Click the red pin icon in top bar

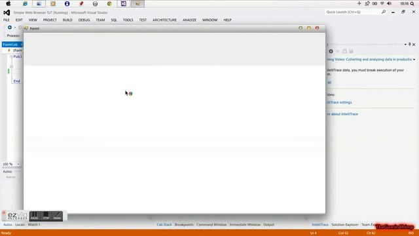(81, 4)
